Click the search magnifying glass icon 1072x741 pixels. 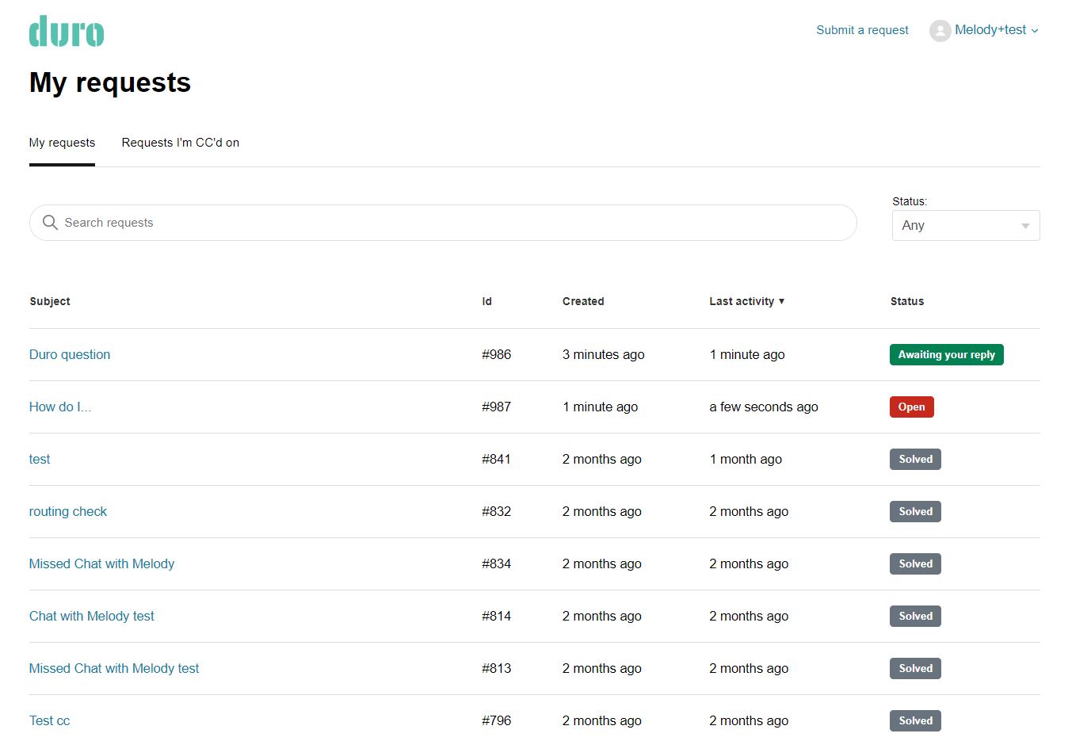click(x=49, y=223)
